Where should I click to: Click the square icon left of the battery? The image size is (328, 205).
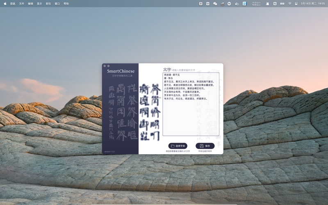pos(275,4)
